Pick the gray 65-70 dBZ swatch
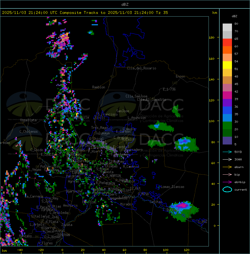The image size is (250, 254). (x=227, y=35)
